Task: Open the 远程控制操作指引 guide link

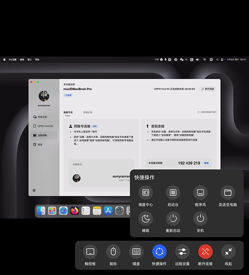Action: click(x=207, y=112)
